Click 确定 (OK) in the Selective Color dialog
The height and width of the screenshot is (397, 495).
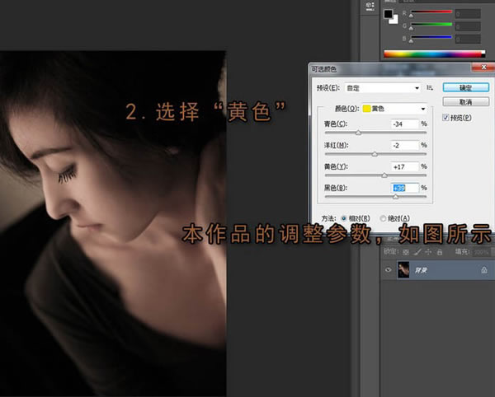[466, 87]
